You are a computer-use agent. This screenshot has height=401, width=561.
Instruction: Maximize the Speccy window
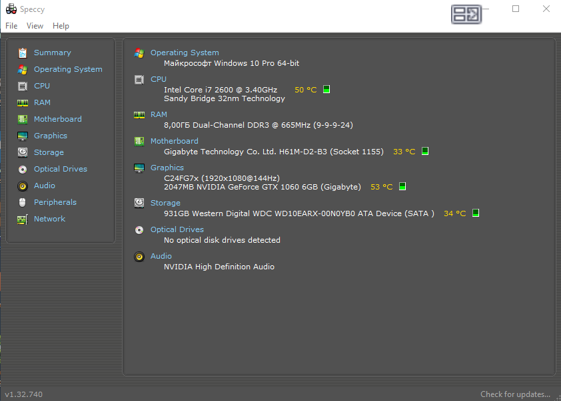(x=516, y=9)
